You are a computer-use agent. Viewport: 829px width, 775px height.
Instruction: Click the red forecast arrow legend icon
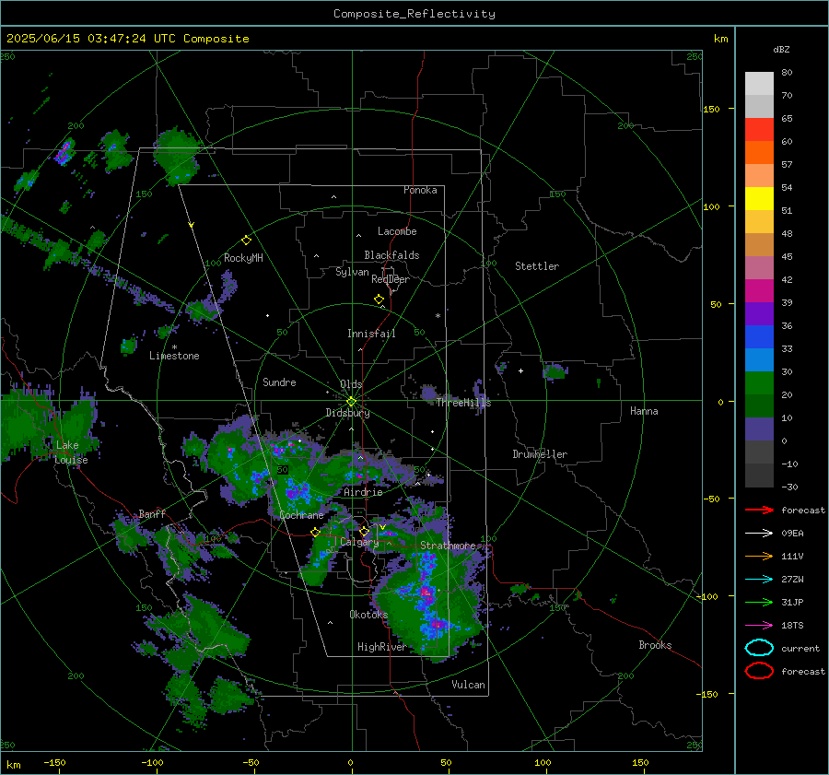(x=759, y=510)
